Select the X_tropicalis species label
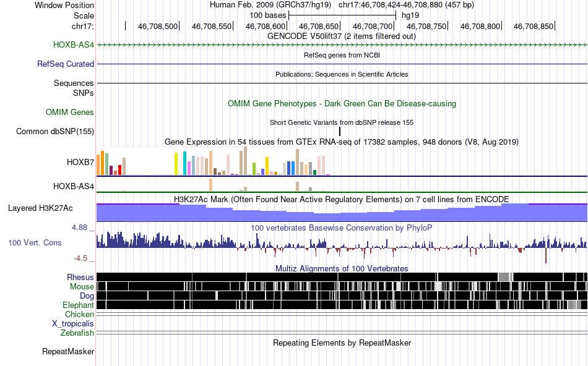The width and height of the screenshot is (588, 366). pyautogui.click(x=73, y=324)
